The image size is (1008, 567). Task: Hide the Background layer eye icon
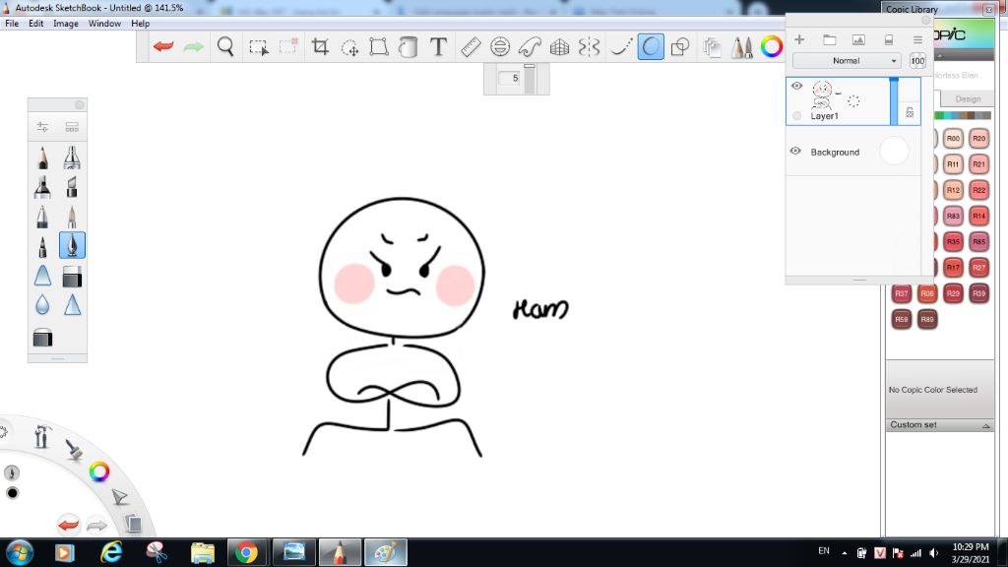[795, 152]
